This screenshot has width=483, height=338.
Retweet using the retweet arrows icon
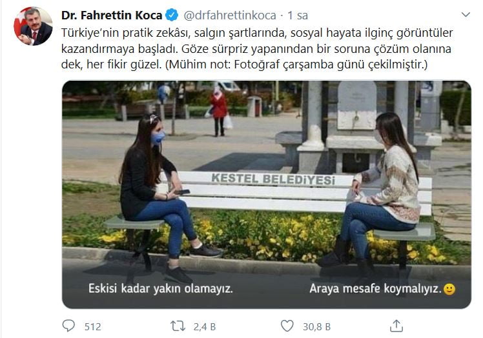point(178,326)
